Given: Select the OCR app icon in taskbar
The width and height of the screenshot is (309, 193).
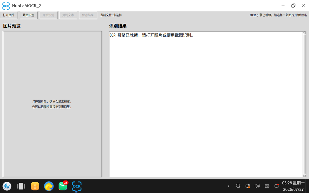Looking at the screenshot, I should point(77,186).
